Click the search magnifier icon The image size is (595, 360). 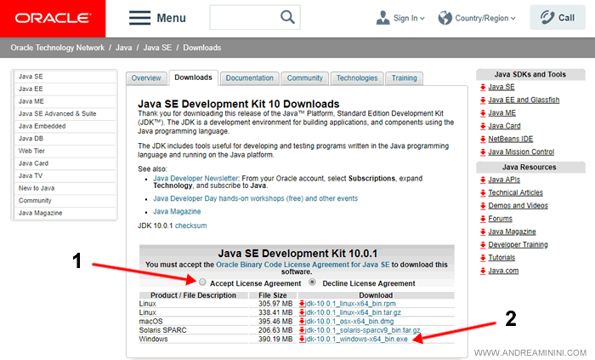coord(288,17)
